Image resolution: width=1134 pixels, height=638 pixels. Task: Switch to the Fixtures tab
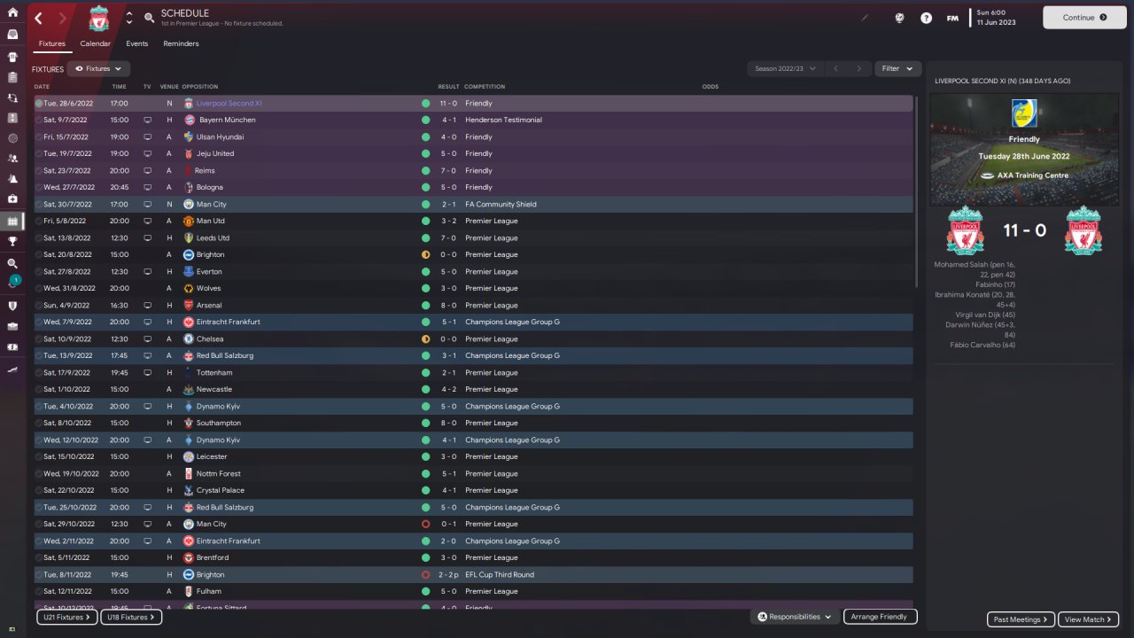52,43
